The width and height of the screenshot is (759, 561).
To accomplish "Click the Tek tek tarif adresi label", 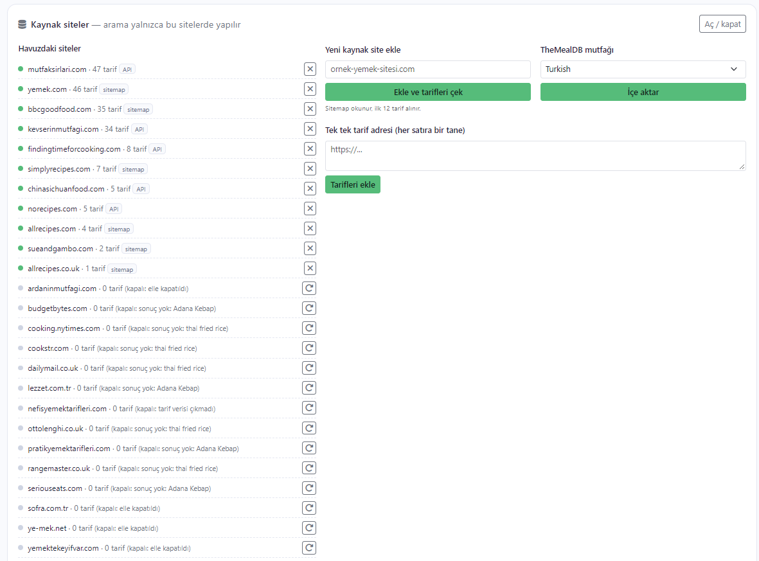I will pyautogui.click(x=395, y=130).
